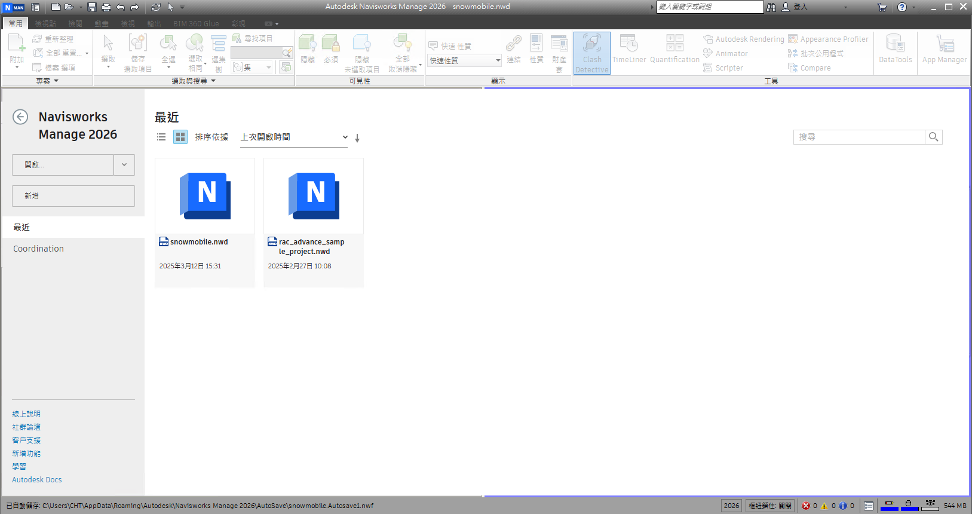
Task: Switch to list view of recent files
Action: click(161, 137)
